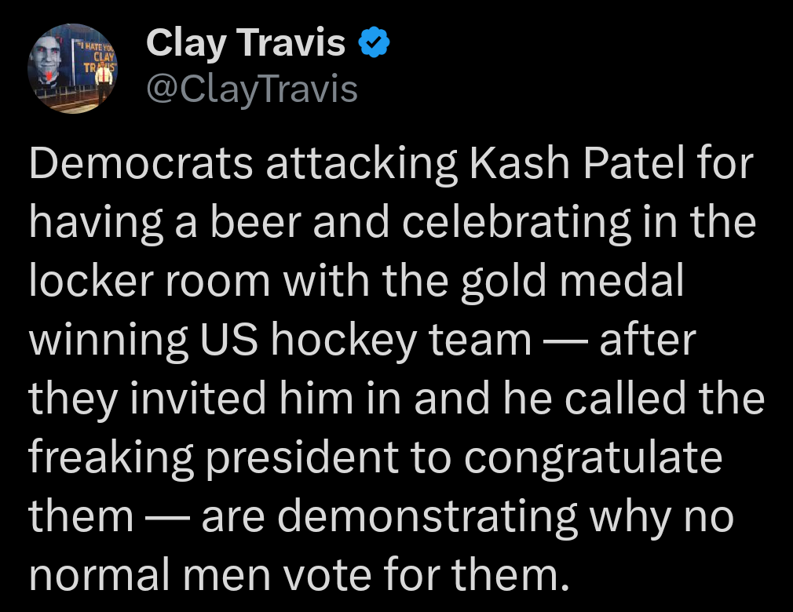
Task: Click the word "Democrats" starting the tweet
Action: point(141,166)
